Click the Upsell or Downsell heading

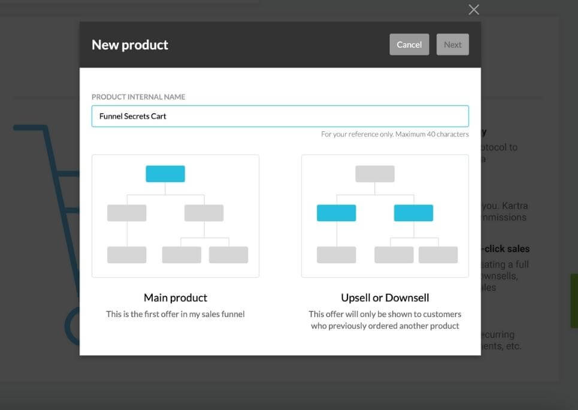pos(385,297)
